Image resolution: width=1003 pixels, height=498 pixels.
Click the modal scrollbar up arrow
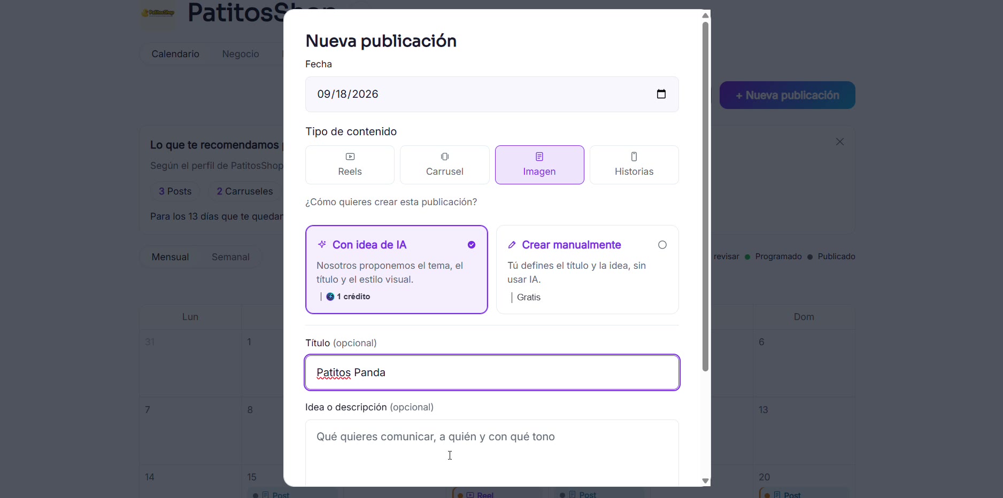(x=705, y=15)
